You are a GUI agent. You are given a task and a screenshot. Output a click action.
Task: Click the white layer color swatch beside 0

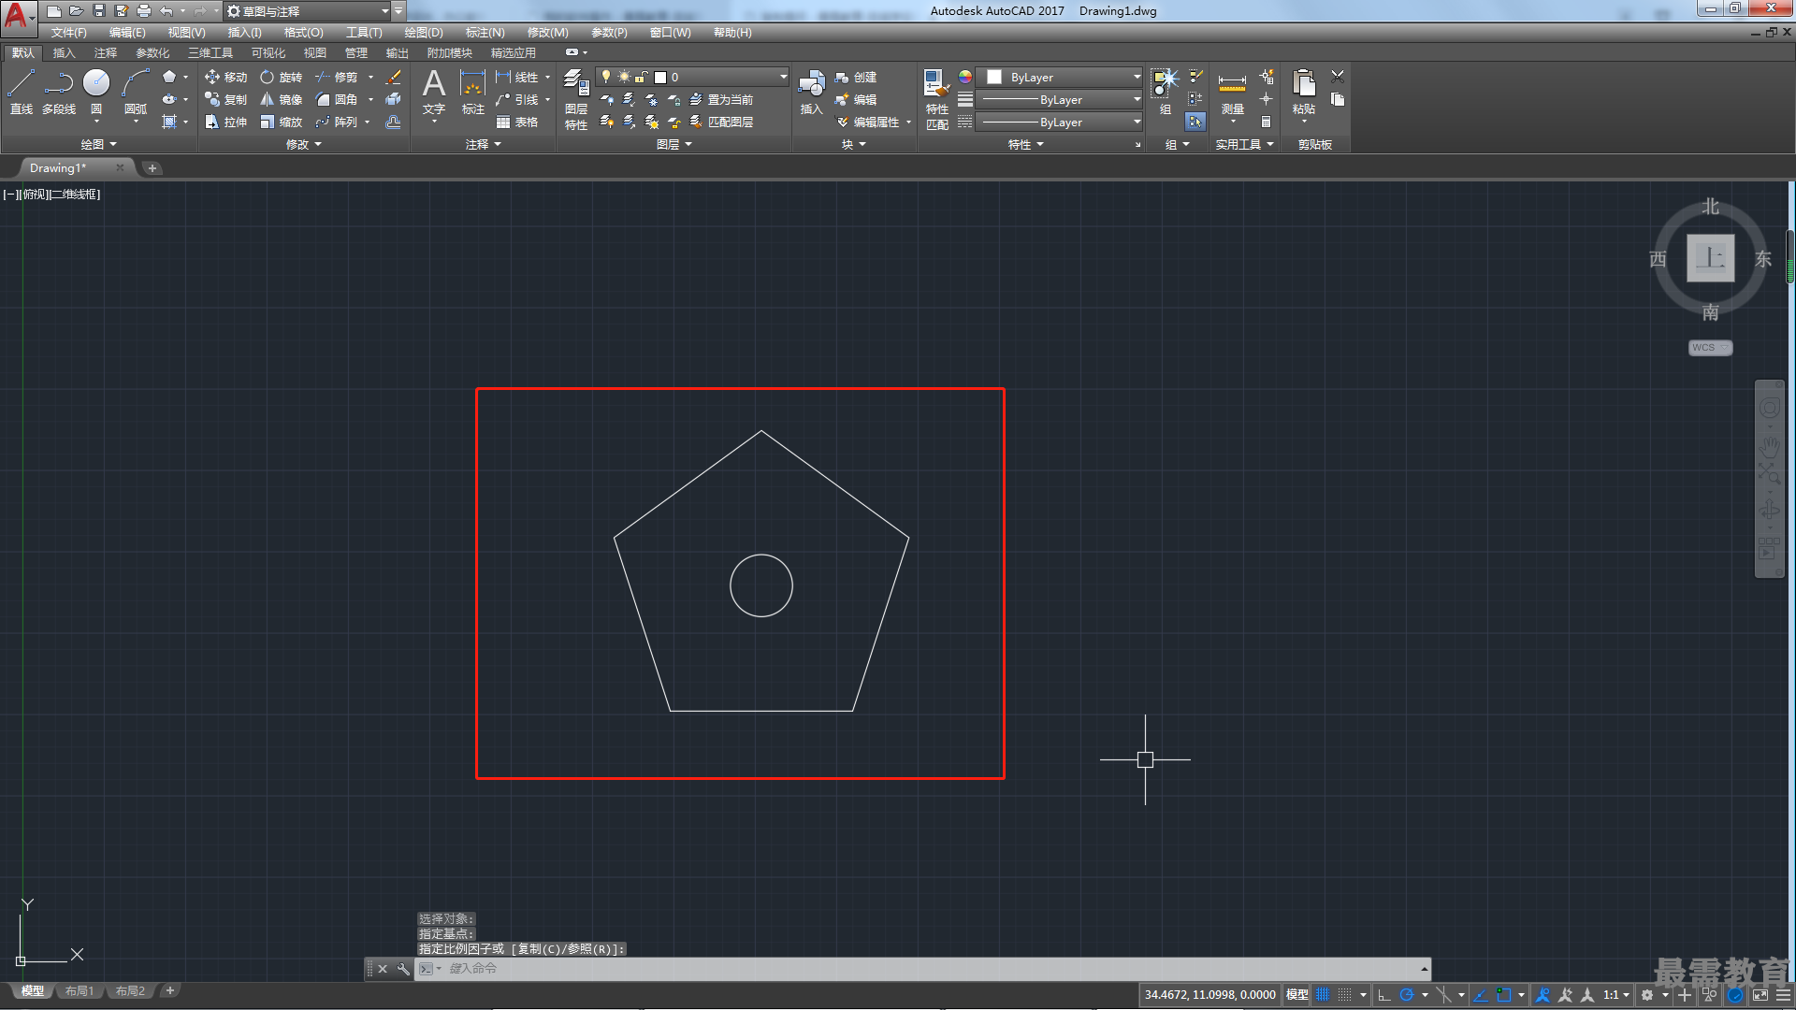(660, 77)
